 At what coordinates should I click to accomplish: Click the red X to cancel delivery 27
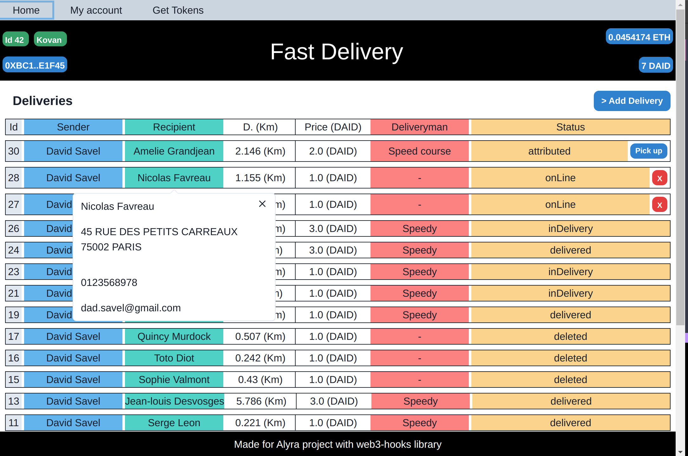660,204
